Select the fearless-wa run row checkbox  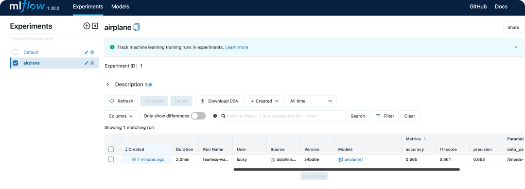click(x=111, y=159)
